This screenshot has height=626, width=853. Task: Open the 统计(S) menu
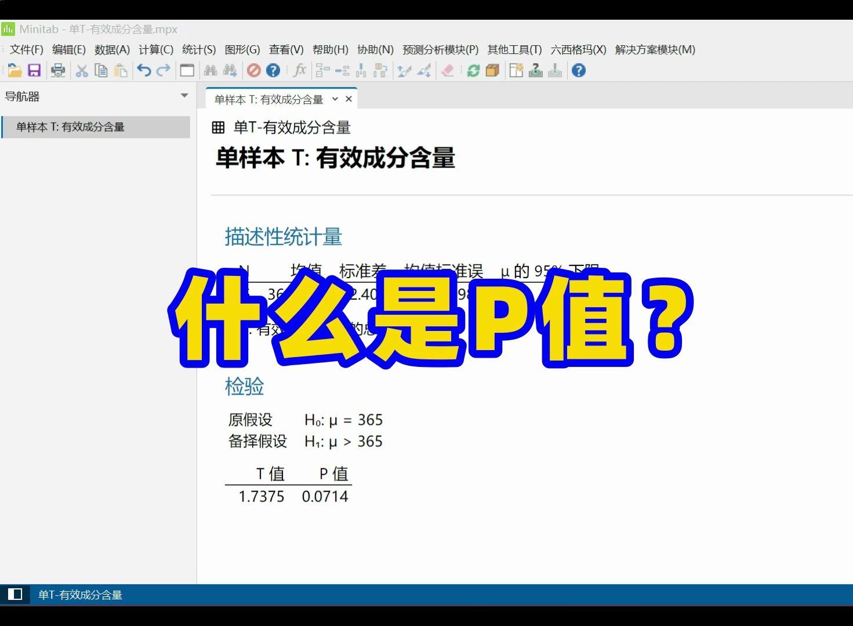pyautogui.click(x=199, y=50)
